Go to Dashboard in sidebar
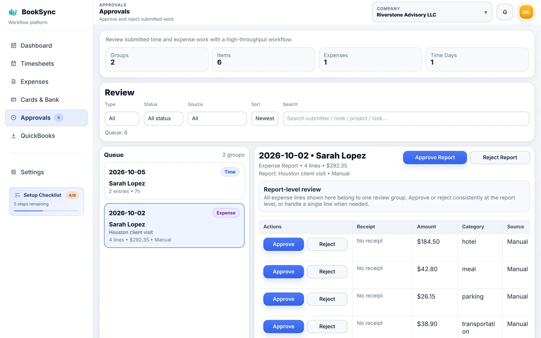The height and width of the screenshot is (338, 541). click(x=46, y=45)
